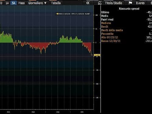152x114 pixels.
Task: Select the 1A one-year range
Action: click(7, 3)
